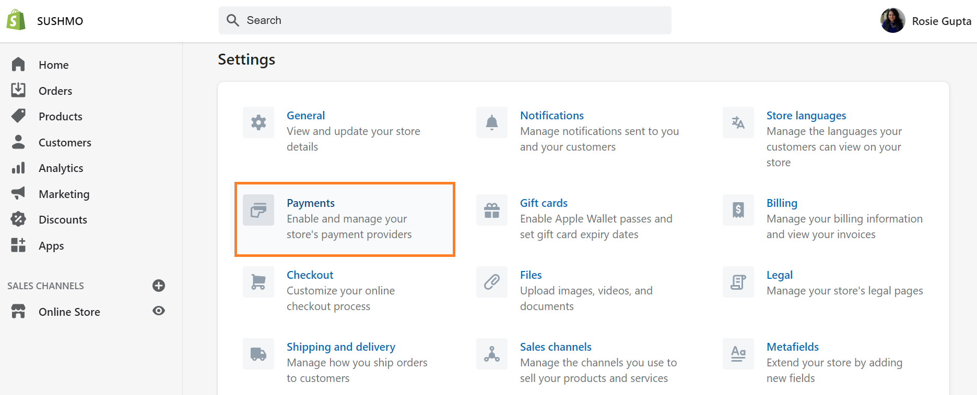
Task: Open the Checkout settings link
Action: [x=310, y=275]
